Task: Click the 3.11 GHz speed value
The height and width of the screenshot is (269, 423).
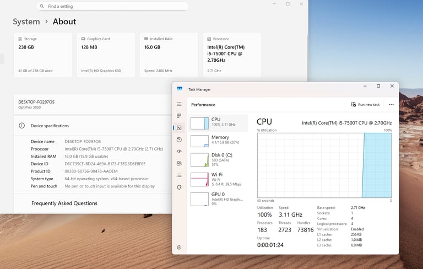Action: [291, 215]
